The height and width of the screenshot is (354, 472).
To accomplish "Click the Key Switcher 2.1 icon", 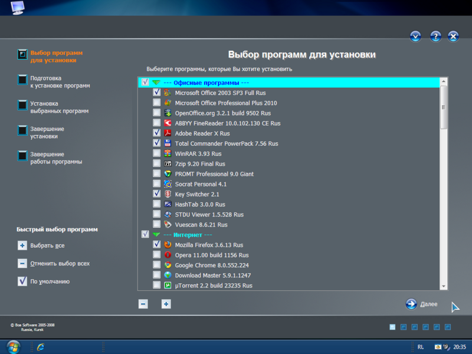I will pos(168,194).
